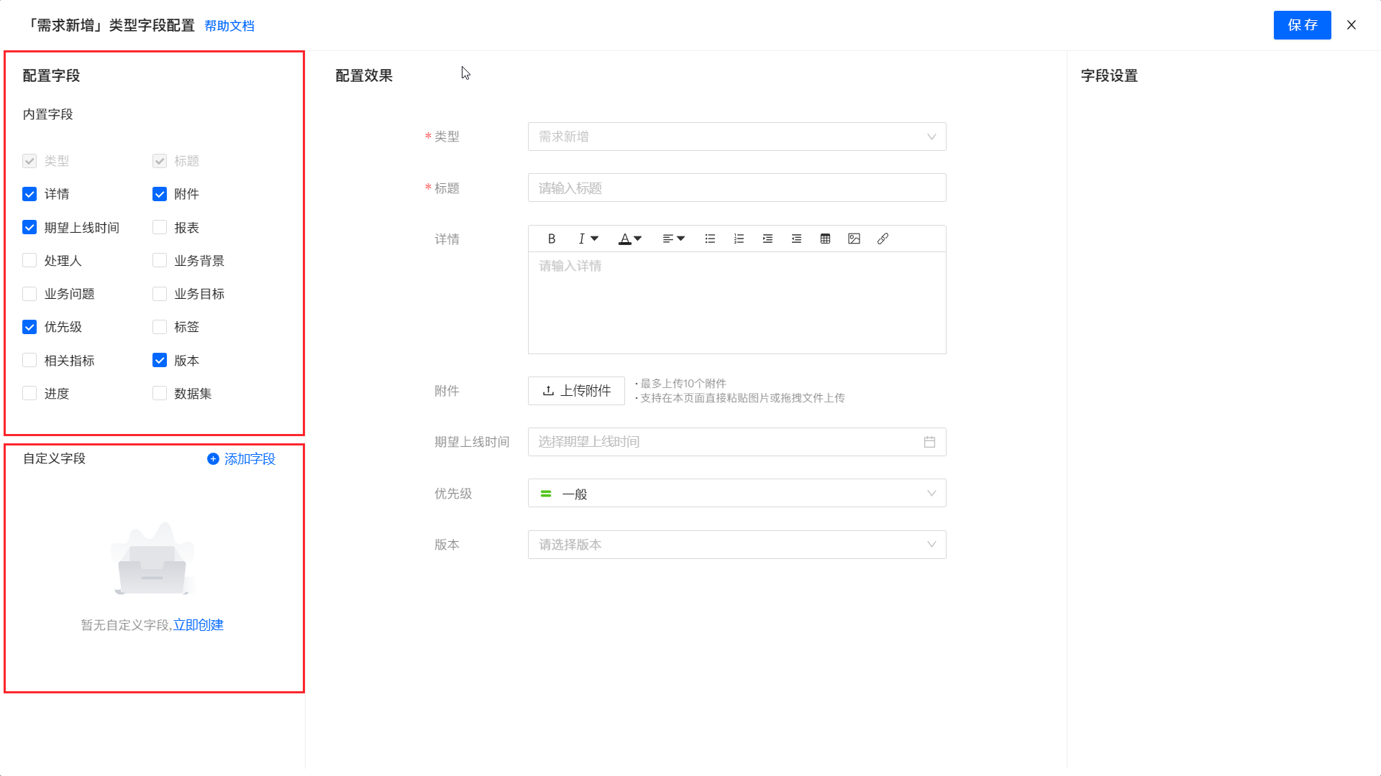
Task: Click the calendar icon in expected launch time
Action: click(x=929, y=442)
